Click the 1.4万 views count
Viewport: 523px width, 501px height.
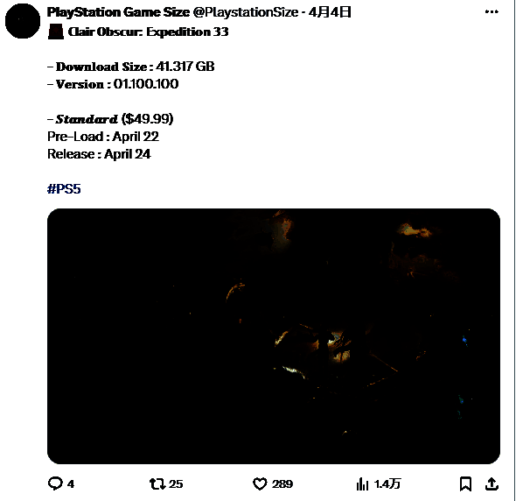387,484
